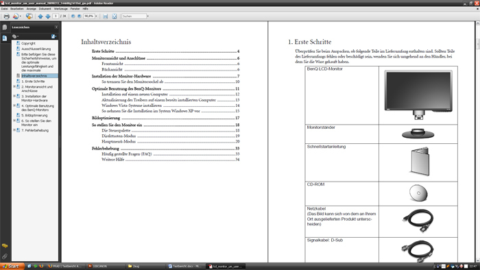This screenshot has width=480, height=270.
Task: Open the Werkzeuge menu
Action: coord(60,9)
